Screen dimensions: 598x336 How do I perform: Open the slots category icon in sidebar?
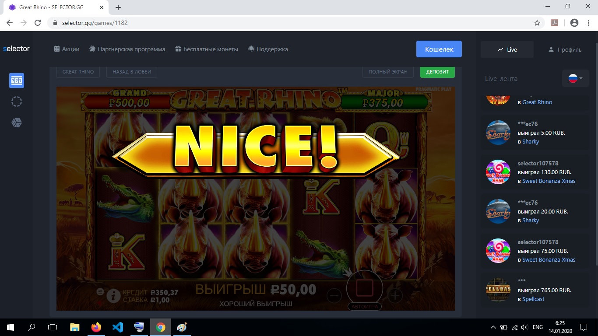tap(17, 80)
